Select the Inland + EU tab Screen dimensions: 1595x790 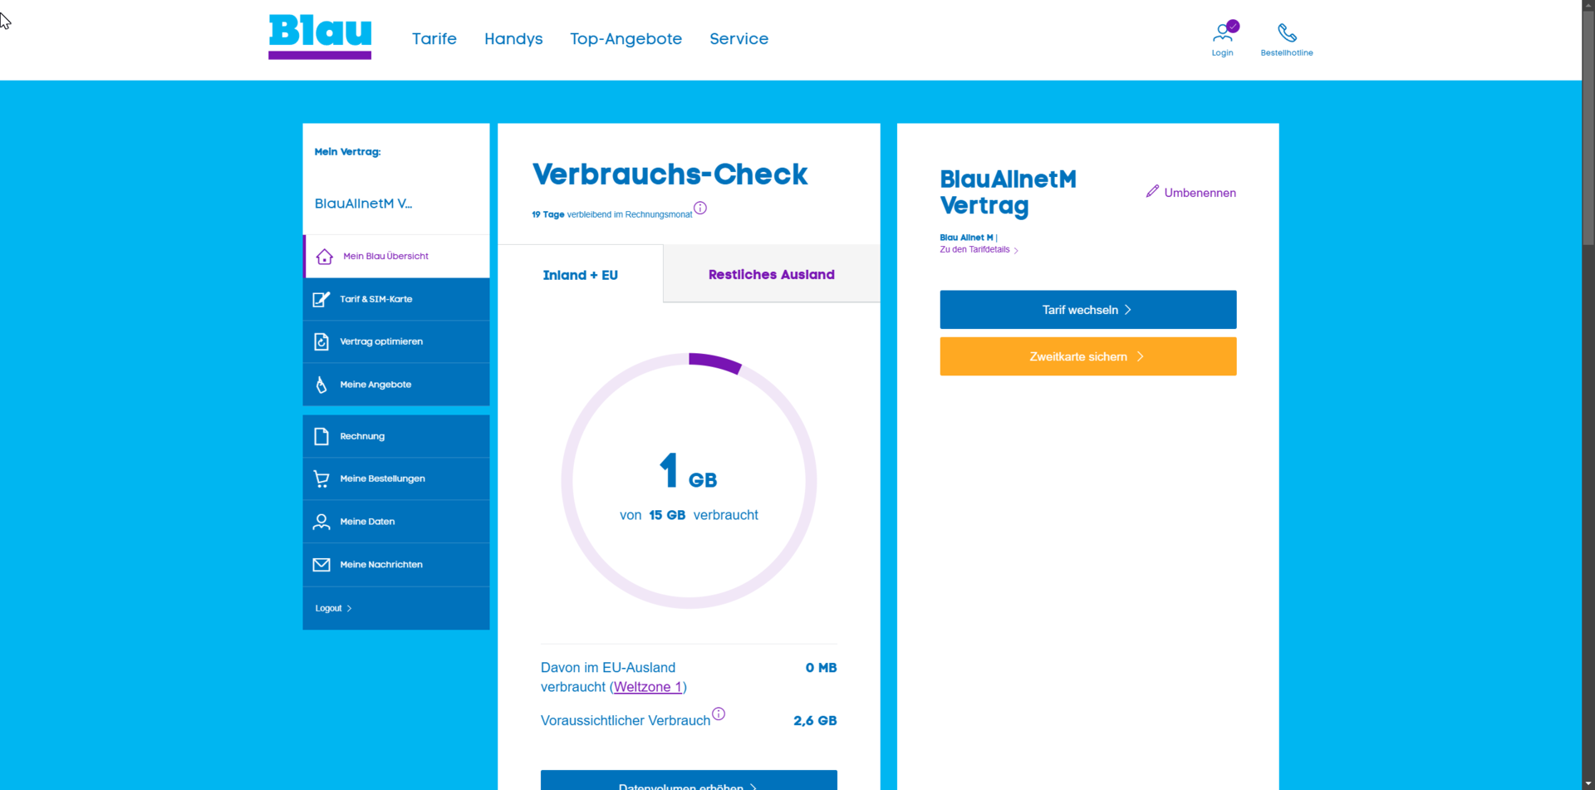[580, 276]
